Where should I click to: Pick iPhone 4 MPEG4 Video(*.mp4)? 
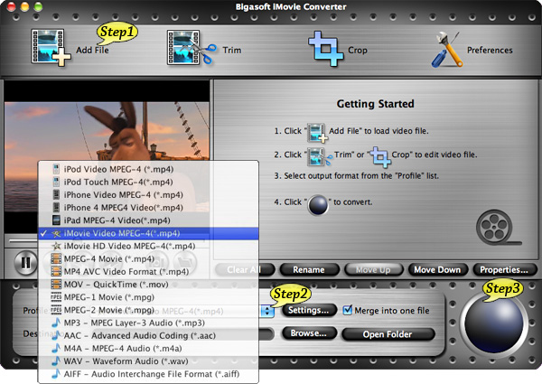click(148, 208)
